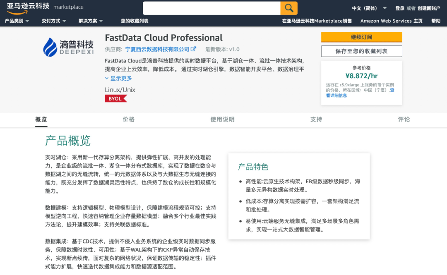Focus the marketplace search input field
The width and height of the screenshot is (447, 275).
211,8
